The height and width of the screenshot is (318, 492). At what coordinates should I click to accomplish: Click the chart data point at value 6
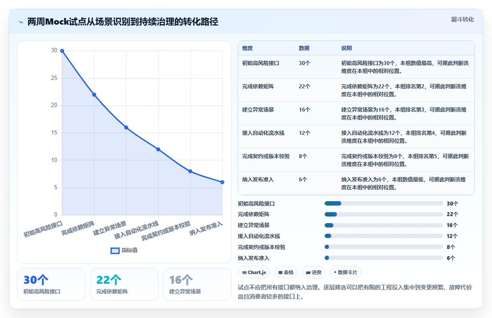pos(222,182)
